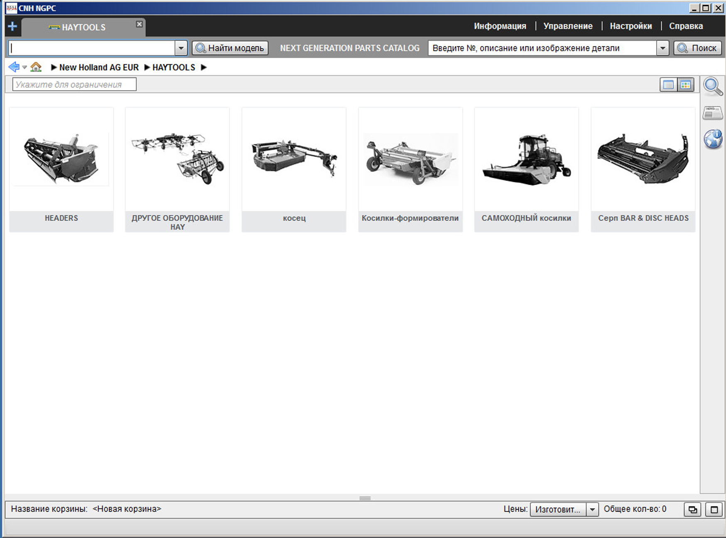Go to the home icon in breadcrumb
726x538 pixels.
point(36,67)
